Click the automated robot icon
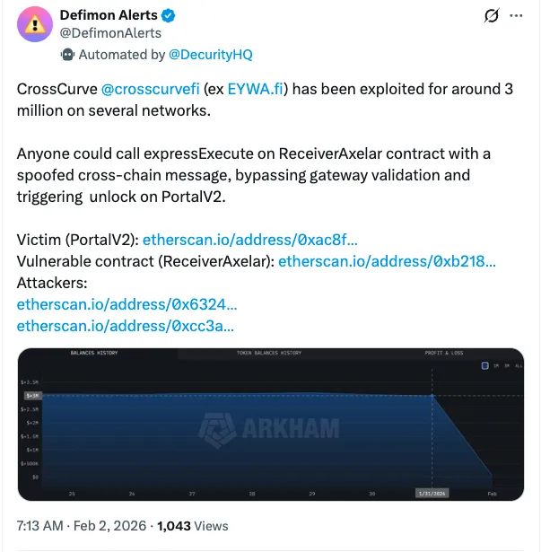Viewport: 541px width, 552px height. click(67, 54)
